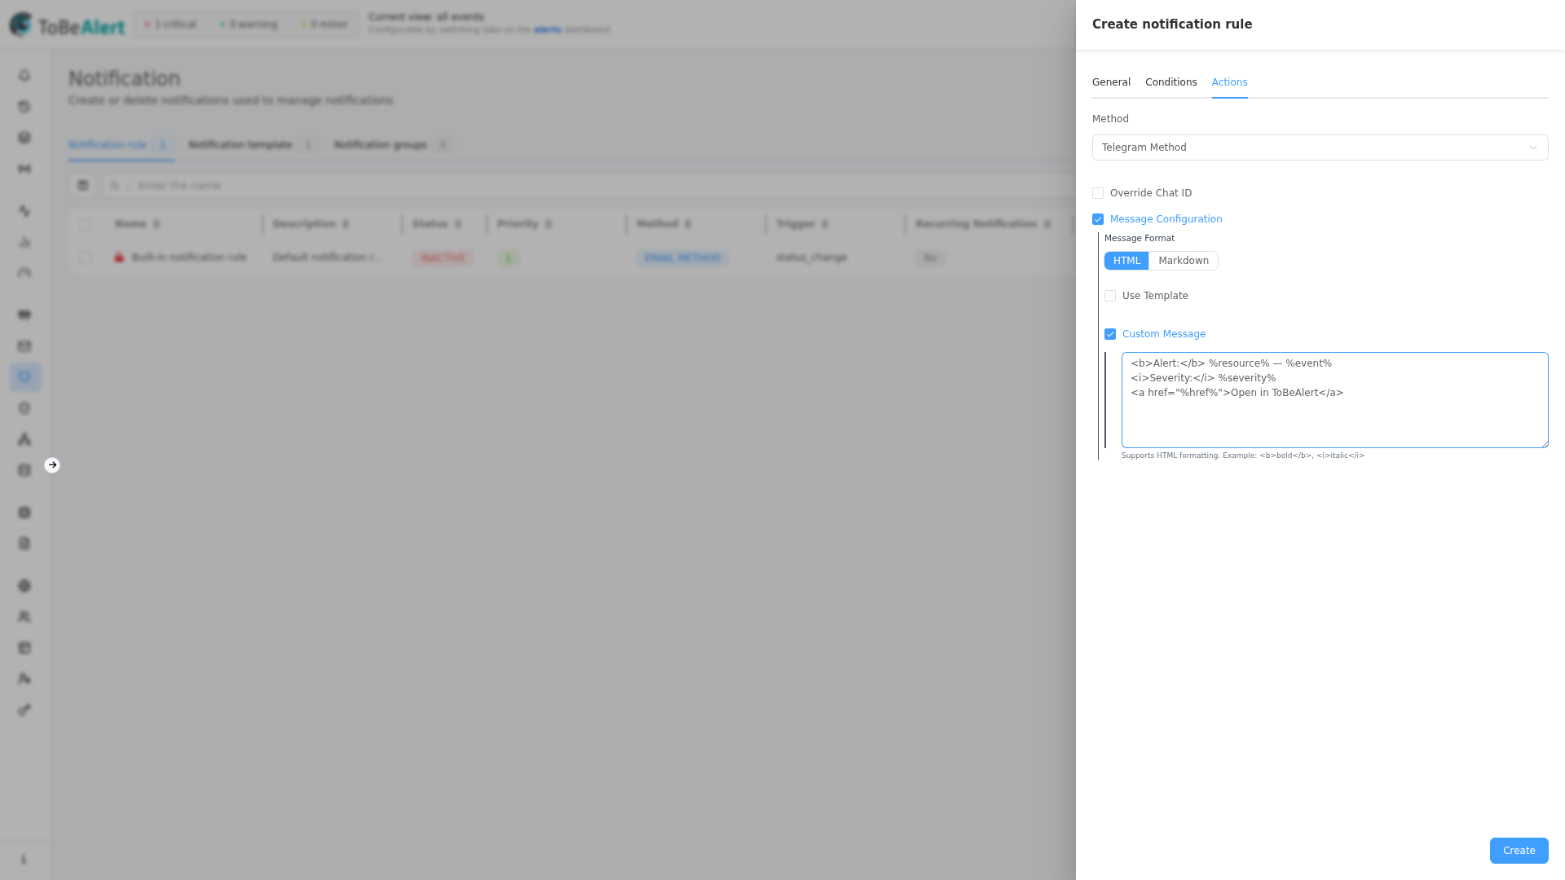Screen dimensions: 1565x880
Task: Click into the custom message text area
Action: tap(1334, 400)
